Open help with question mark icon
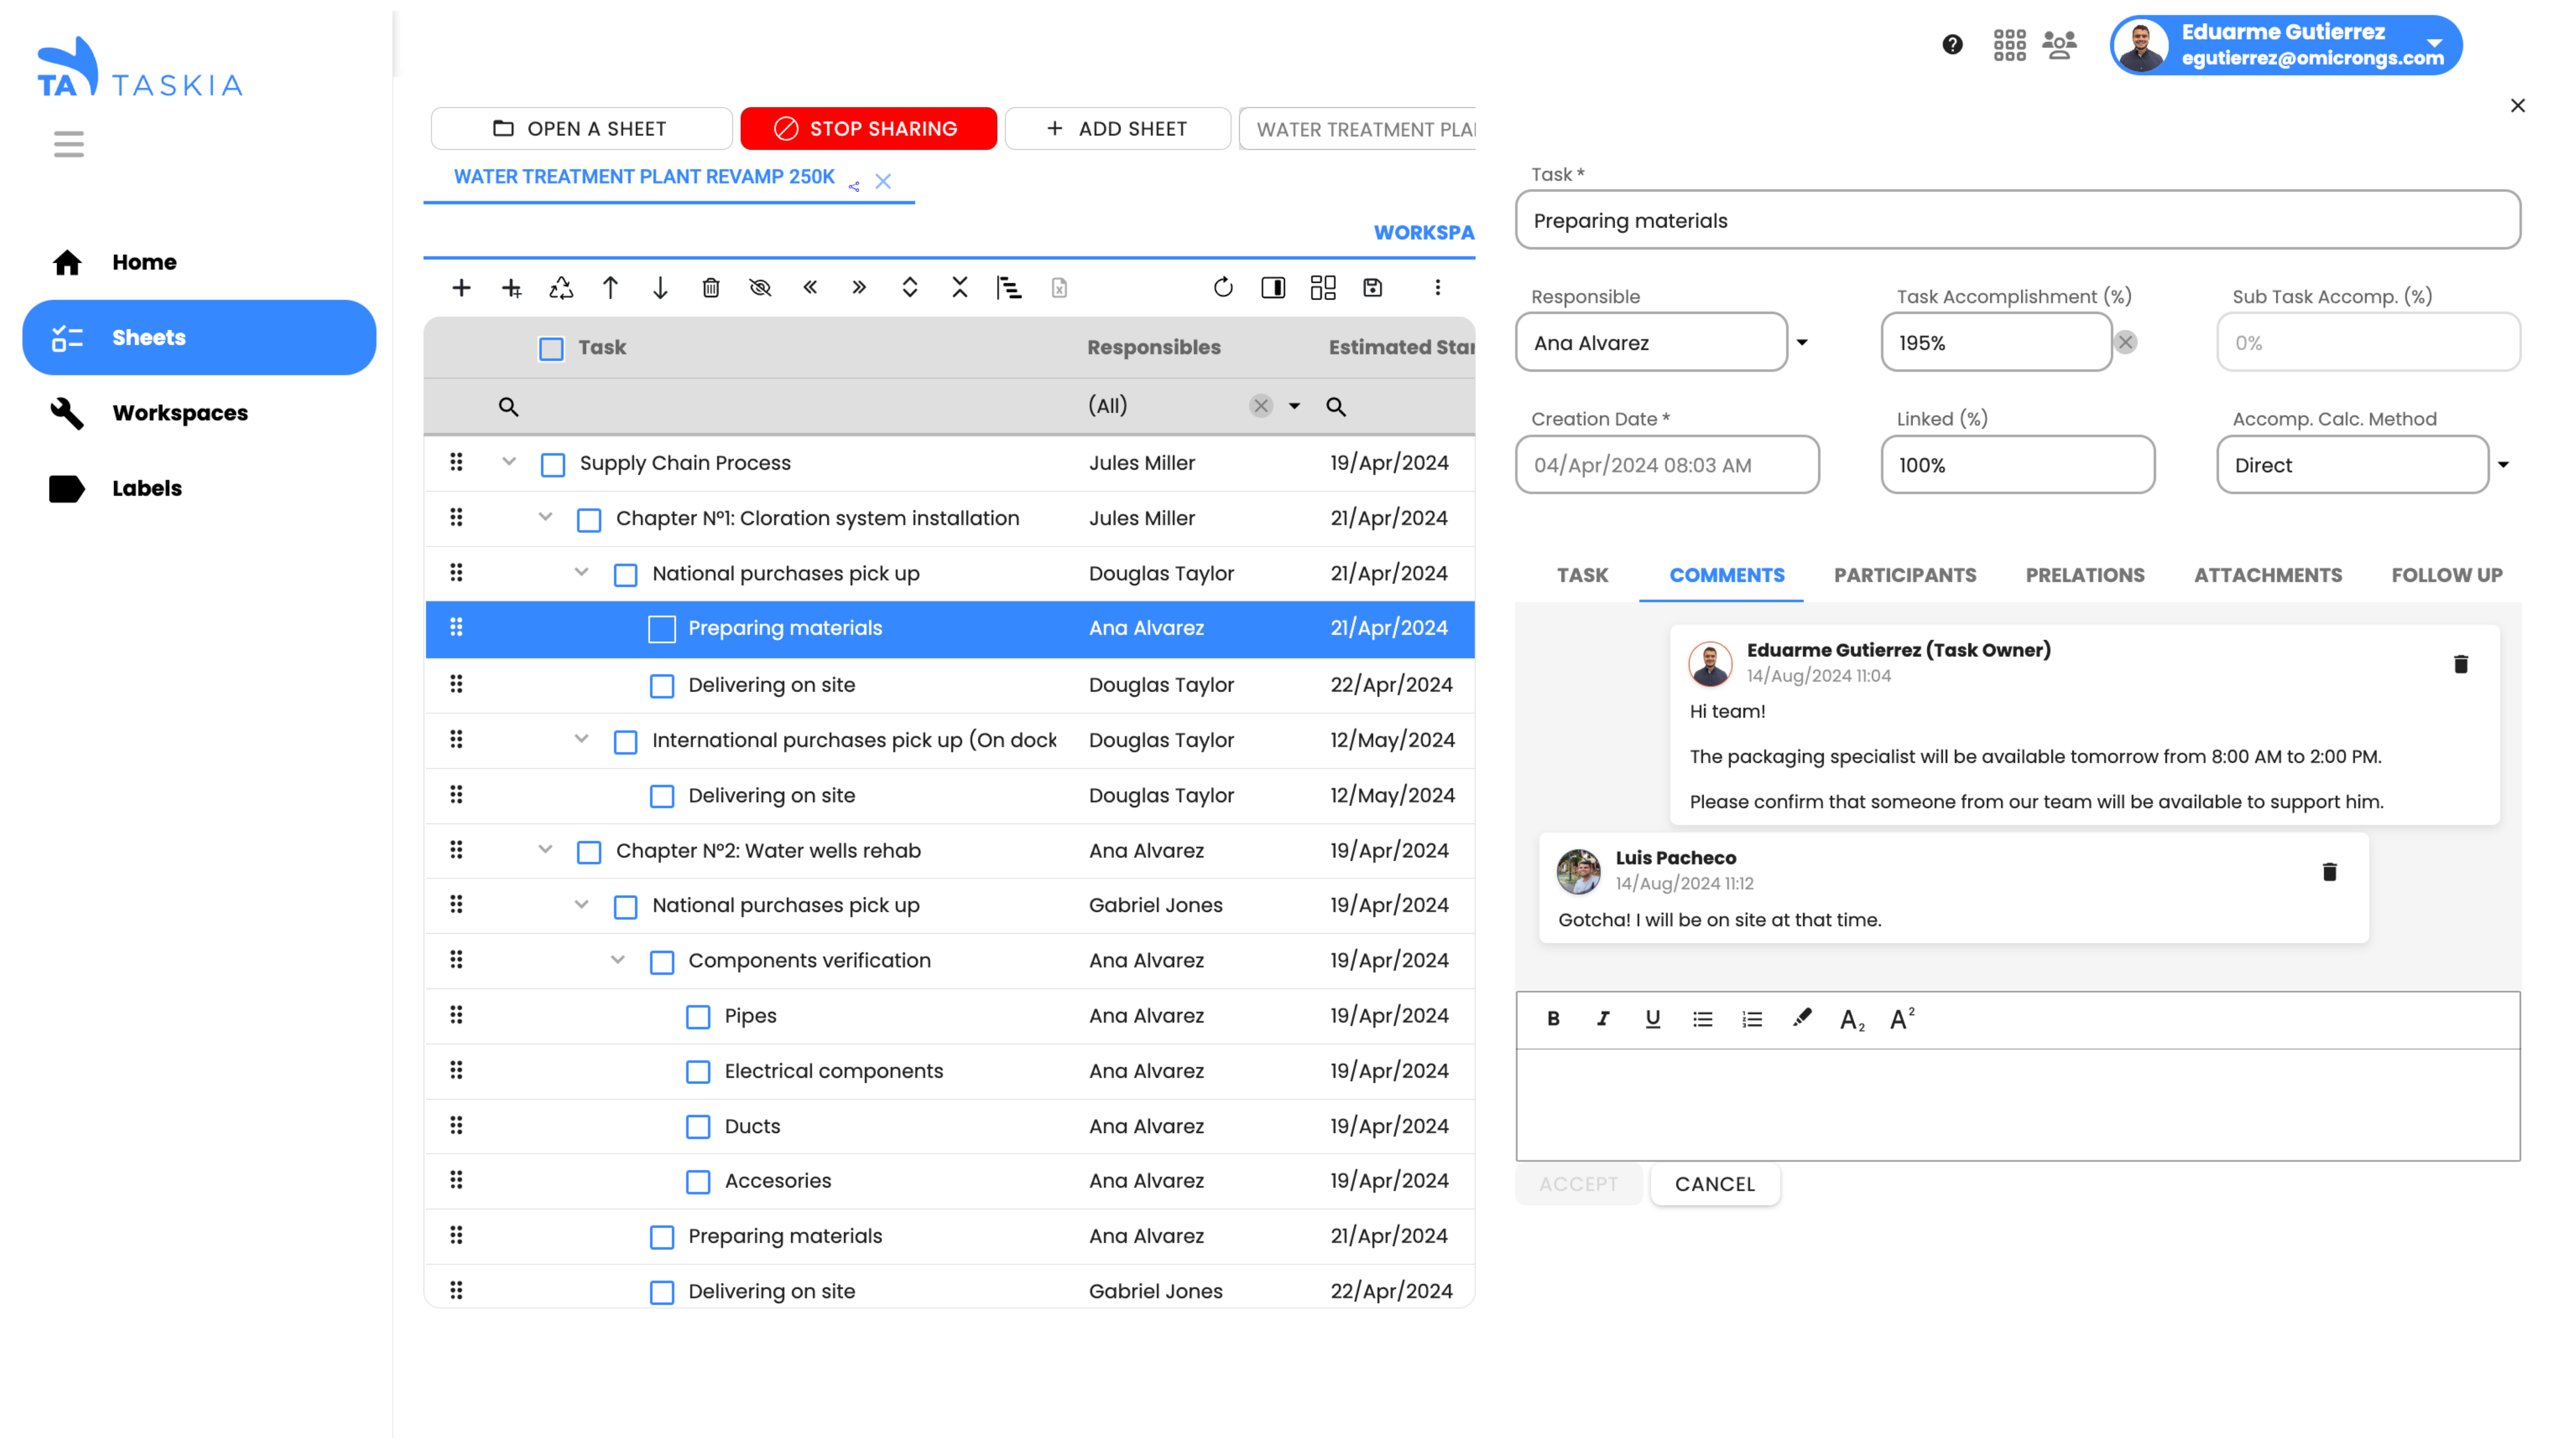The height and width of the screenshot is (1449, 2576). pos(1952,44)
